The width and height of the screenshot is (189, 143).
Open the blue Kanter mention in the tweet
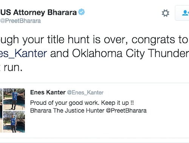point(23,53)
